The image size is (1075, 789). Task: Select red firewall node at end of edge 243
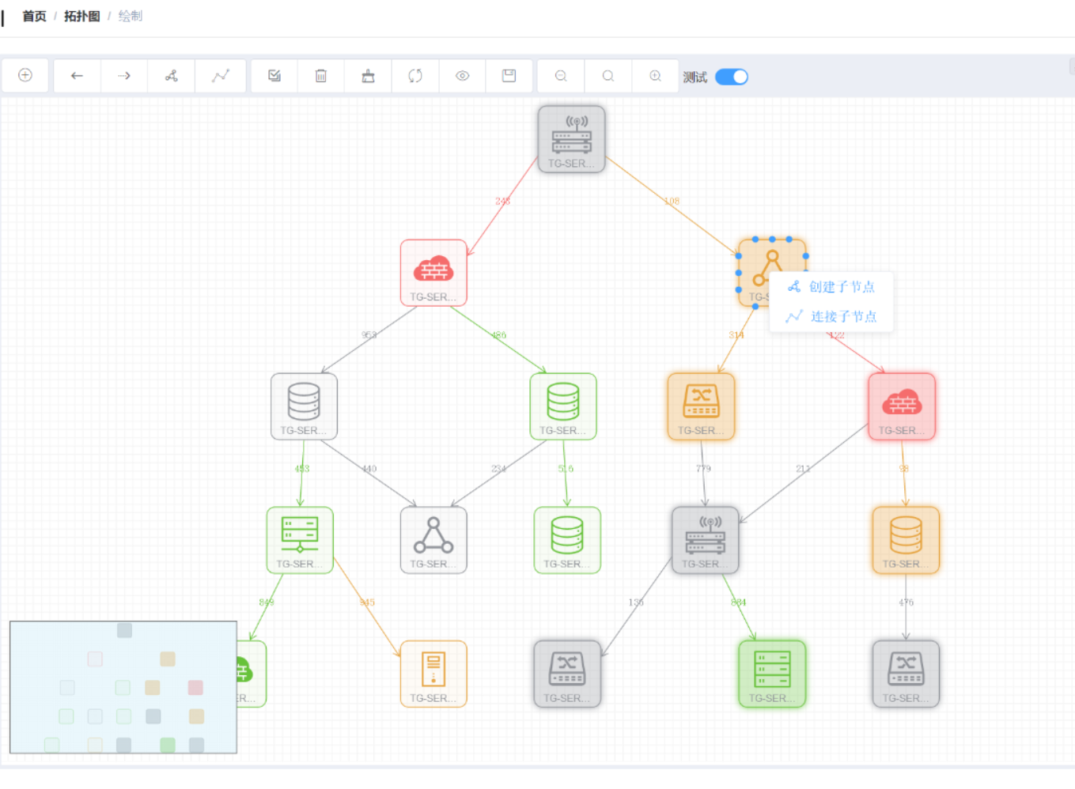(433, 273)
